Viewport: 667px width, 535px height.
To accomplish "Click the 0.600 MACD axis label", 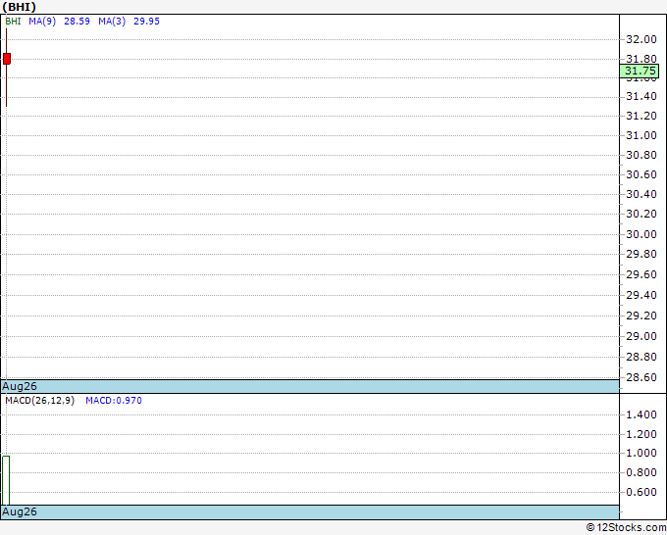I will click(641, 492).
